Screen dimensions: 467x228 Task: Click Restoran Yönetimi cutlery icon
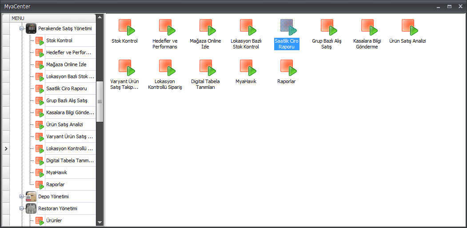coord(31,208)
